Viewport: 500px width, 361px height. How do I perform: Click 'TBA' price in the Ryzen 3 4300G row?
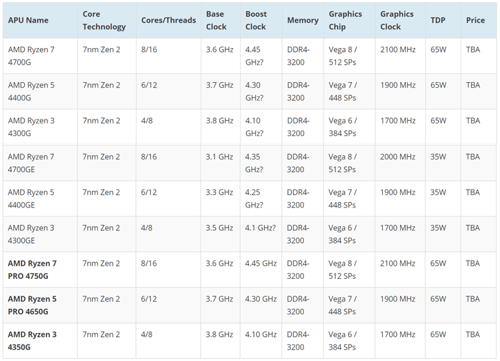click(473, 121)
